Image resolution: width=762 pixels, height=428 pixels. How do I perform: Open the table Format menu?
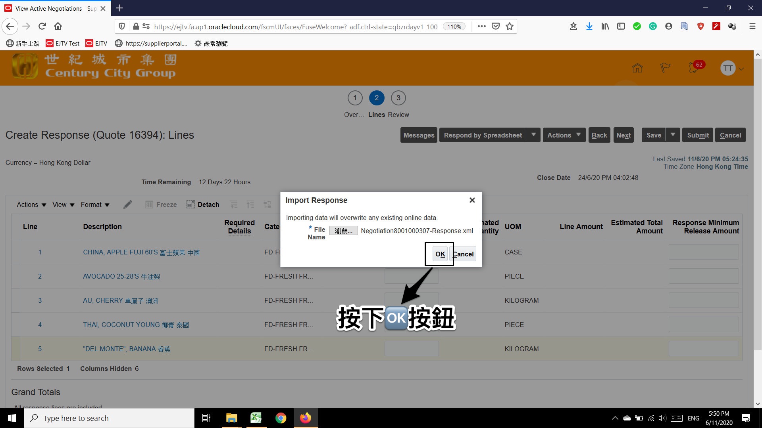click(95, 204)
